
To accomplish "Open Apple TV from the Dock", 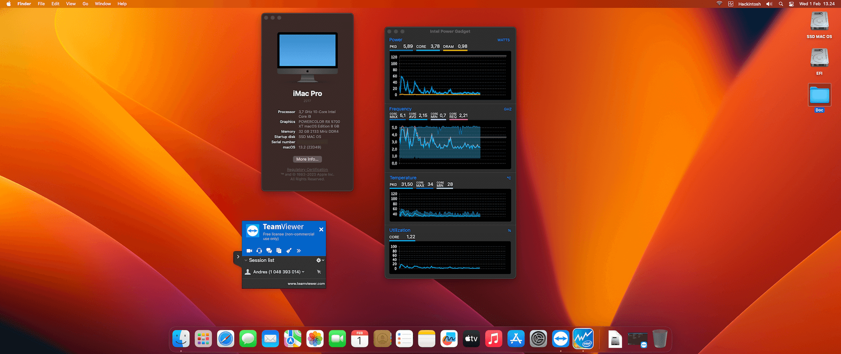I will pyautogui.click(x=471, y=339).
